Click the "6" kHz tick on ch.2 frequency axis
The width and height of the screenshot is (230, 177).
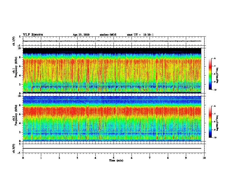(x=20, y=114)
